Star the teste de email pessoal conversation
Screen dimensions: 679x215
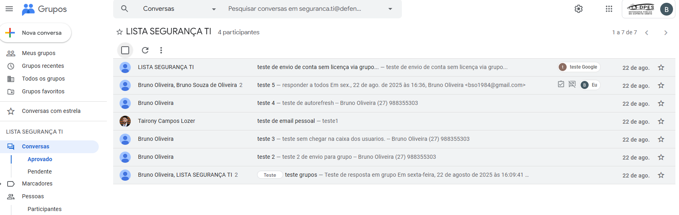pyautogui.click(x=661, y=121)
